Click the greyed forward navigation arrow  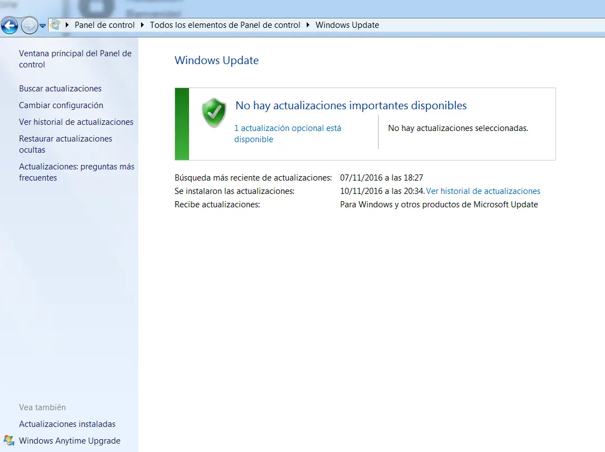(x=30, y=26)
